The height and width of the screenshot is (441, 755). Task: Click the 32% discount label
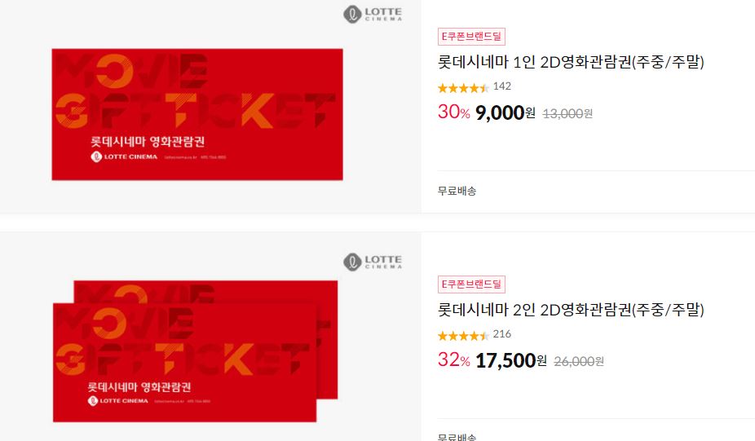(453, 360)
